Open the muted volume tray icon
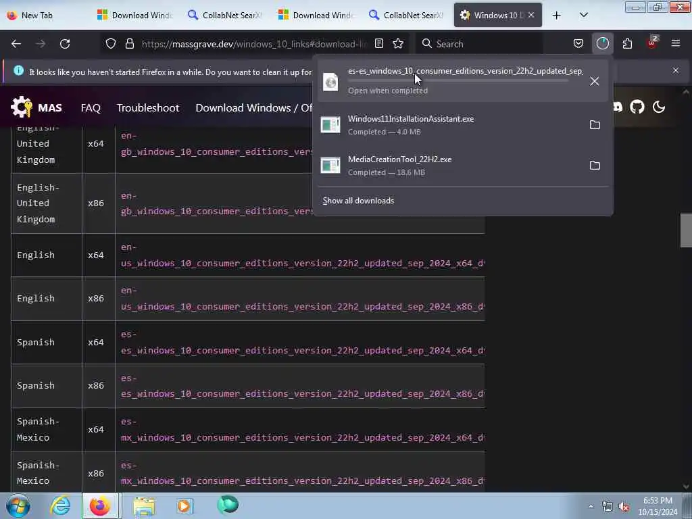 click(x=624, y=507)
